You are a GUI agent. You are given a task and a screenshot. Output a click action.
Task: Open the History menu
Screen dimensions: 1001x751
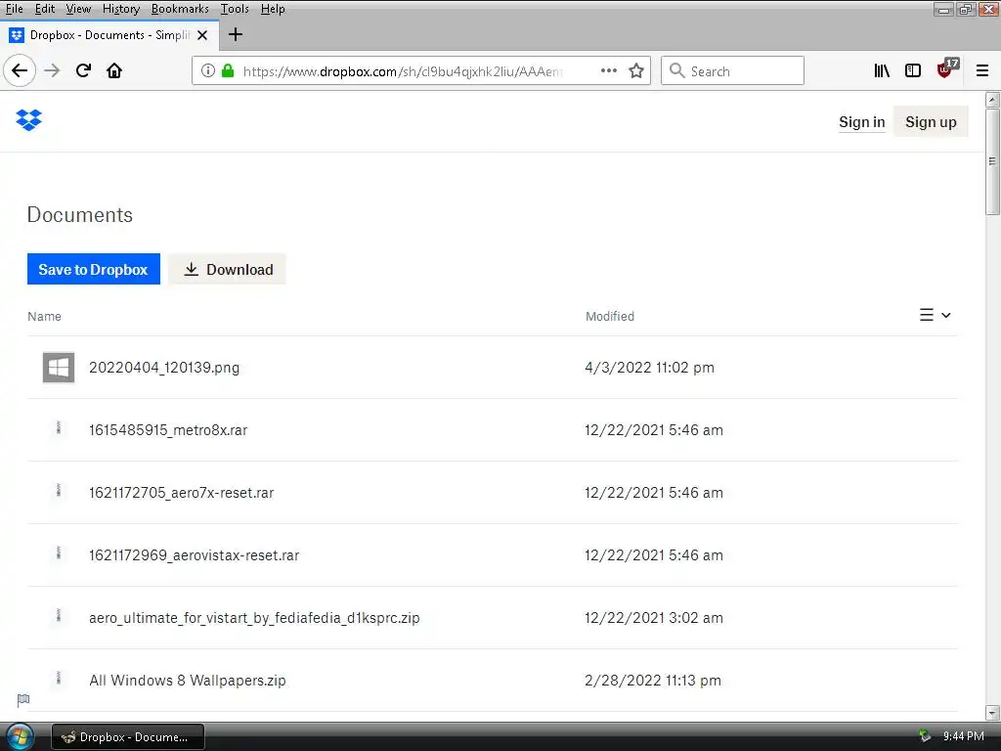pyautogui.click(x=120, y=9)
